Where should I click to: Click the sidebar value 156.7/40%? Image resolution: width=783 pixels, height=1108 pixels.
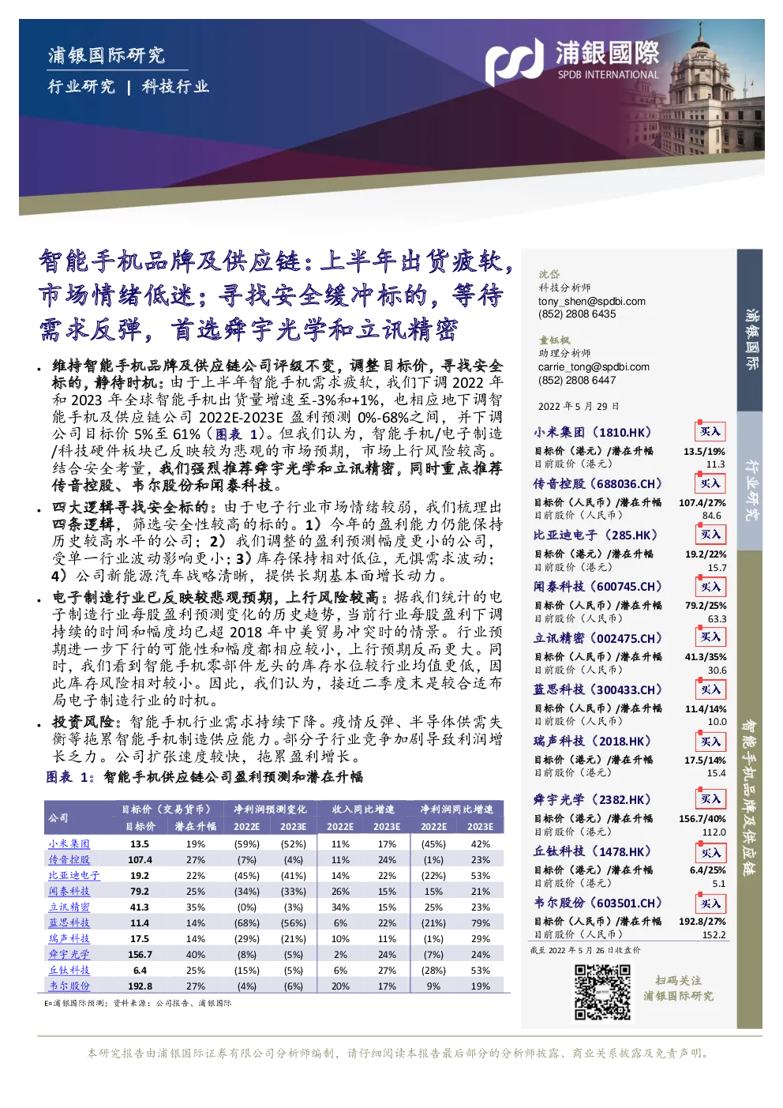click(x=702, y=819)
